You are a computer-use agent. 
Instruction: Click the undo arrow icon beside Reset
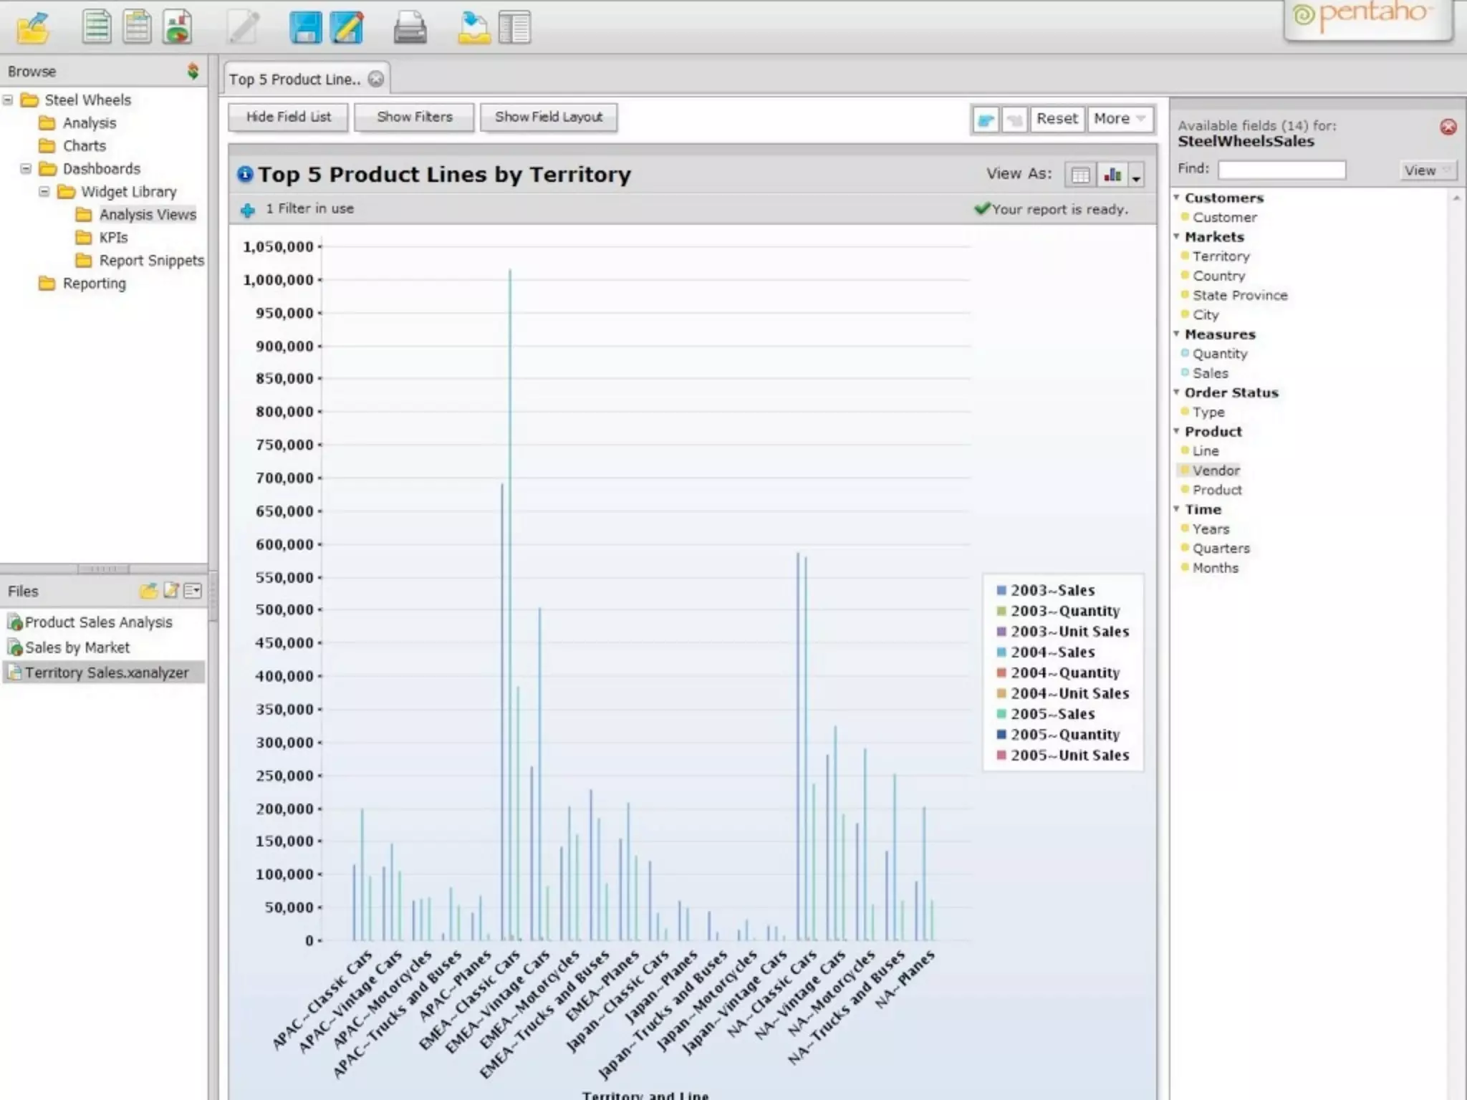[x=986, y=120]
